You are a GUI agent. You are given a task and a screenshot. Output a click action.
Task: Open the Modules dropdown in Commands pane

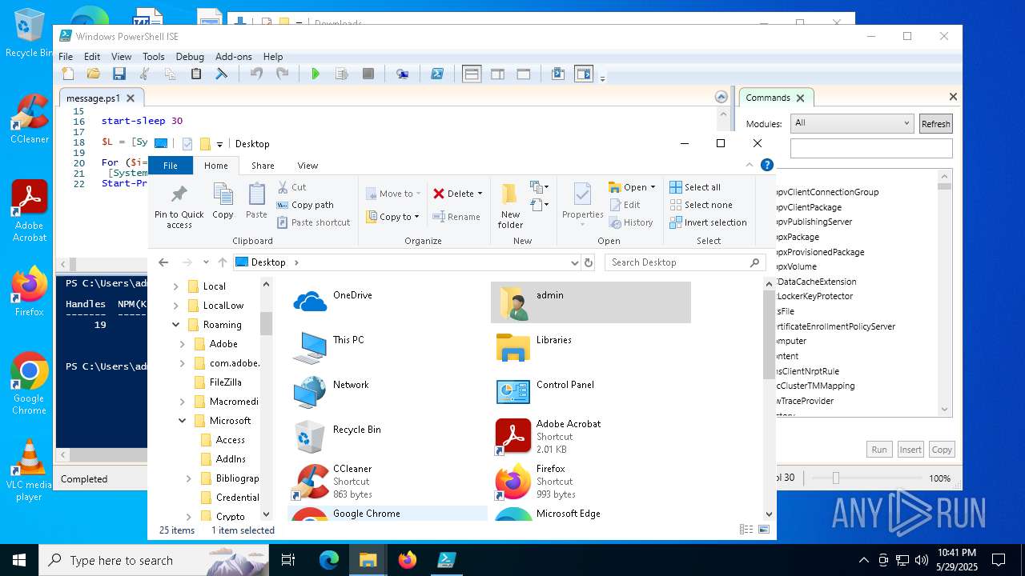click(x=851, y=123)
